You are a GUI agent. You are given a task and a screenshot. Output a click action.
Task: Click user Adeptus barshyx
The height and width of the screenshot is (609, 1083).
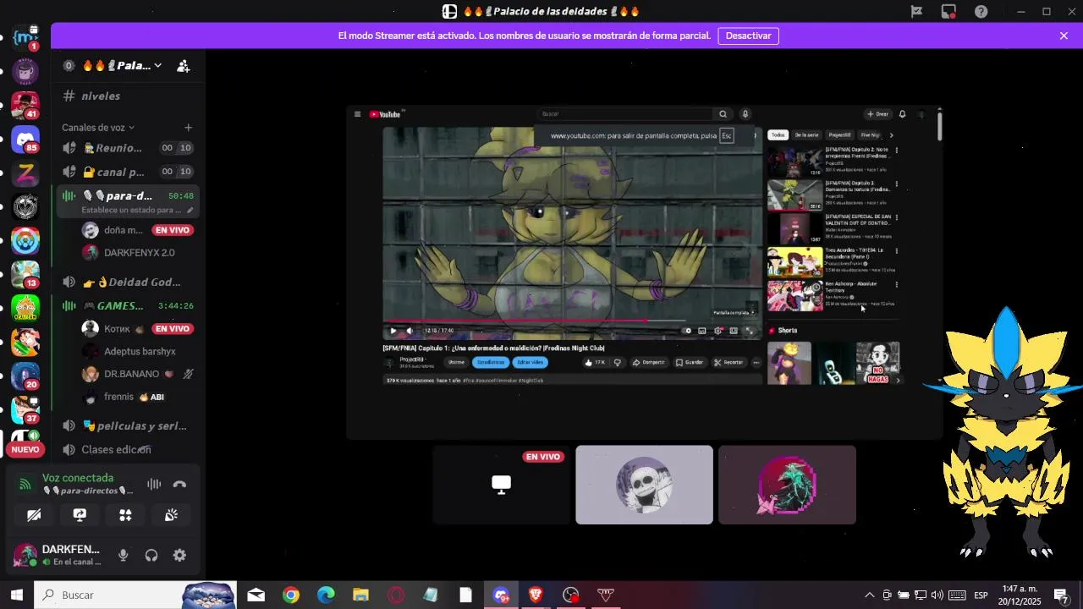click(138, 352)
